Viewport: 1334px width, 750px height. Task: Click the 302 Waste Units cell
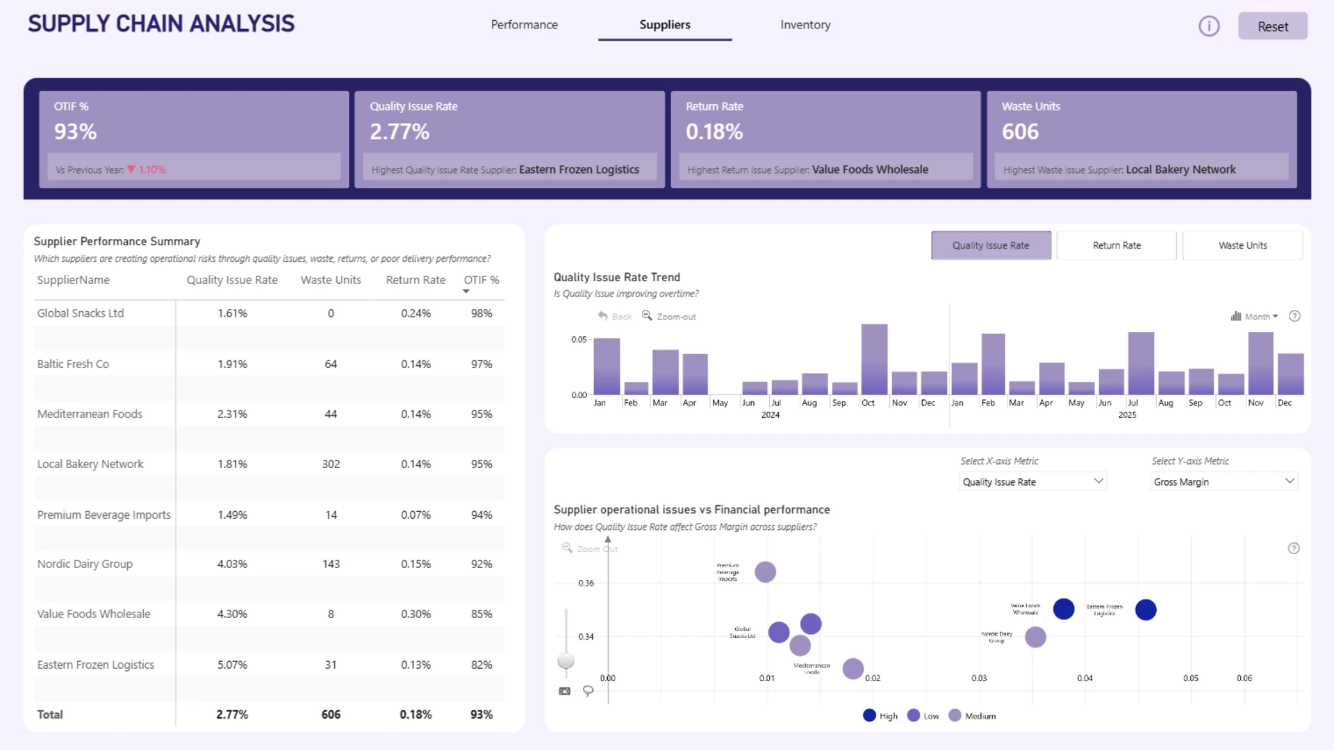(x=331, y=464)
